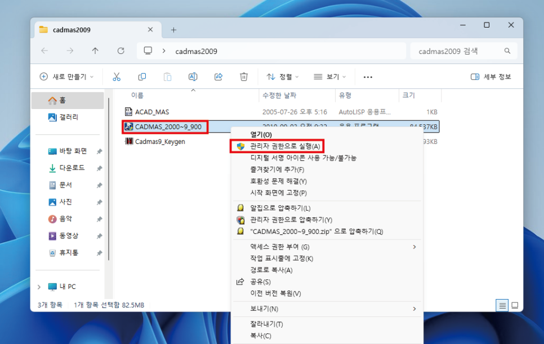Add a new tab with plus button
Viewport: 544px width, 344px height.
173,30
